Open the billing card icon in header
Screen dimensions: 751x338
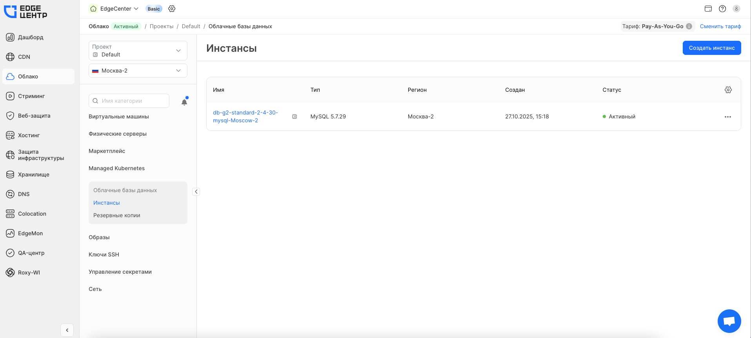708,9
